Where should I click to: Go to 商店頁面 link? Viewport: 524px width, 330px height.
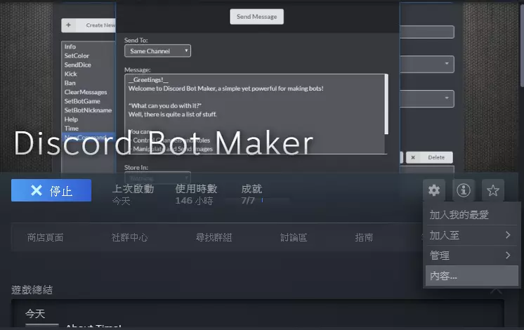(45, 237)
